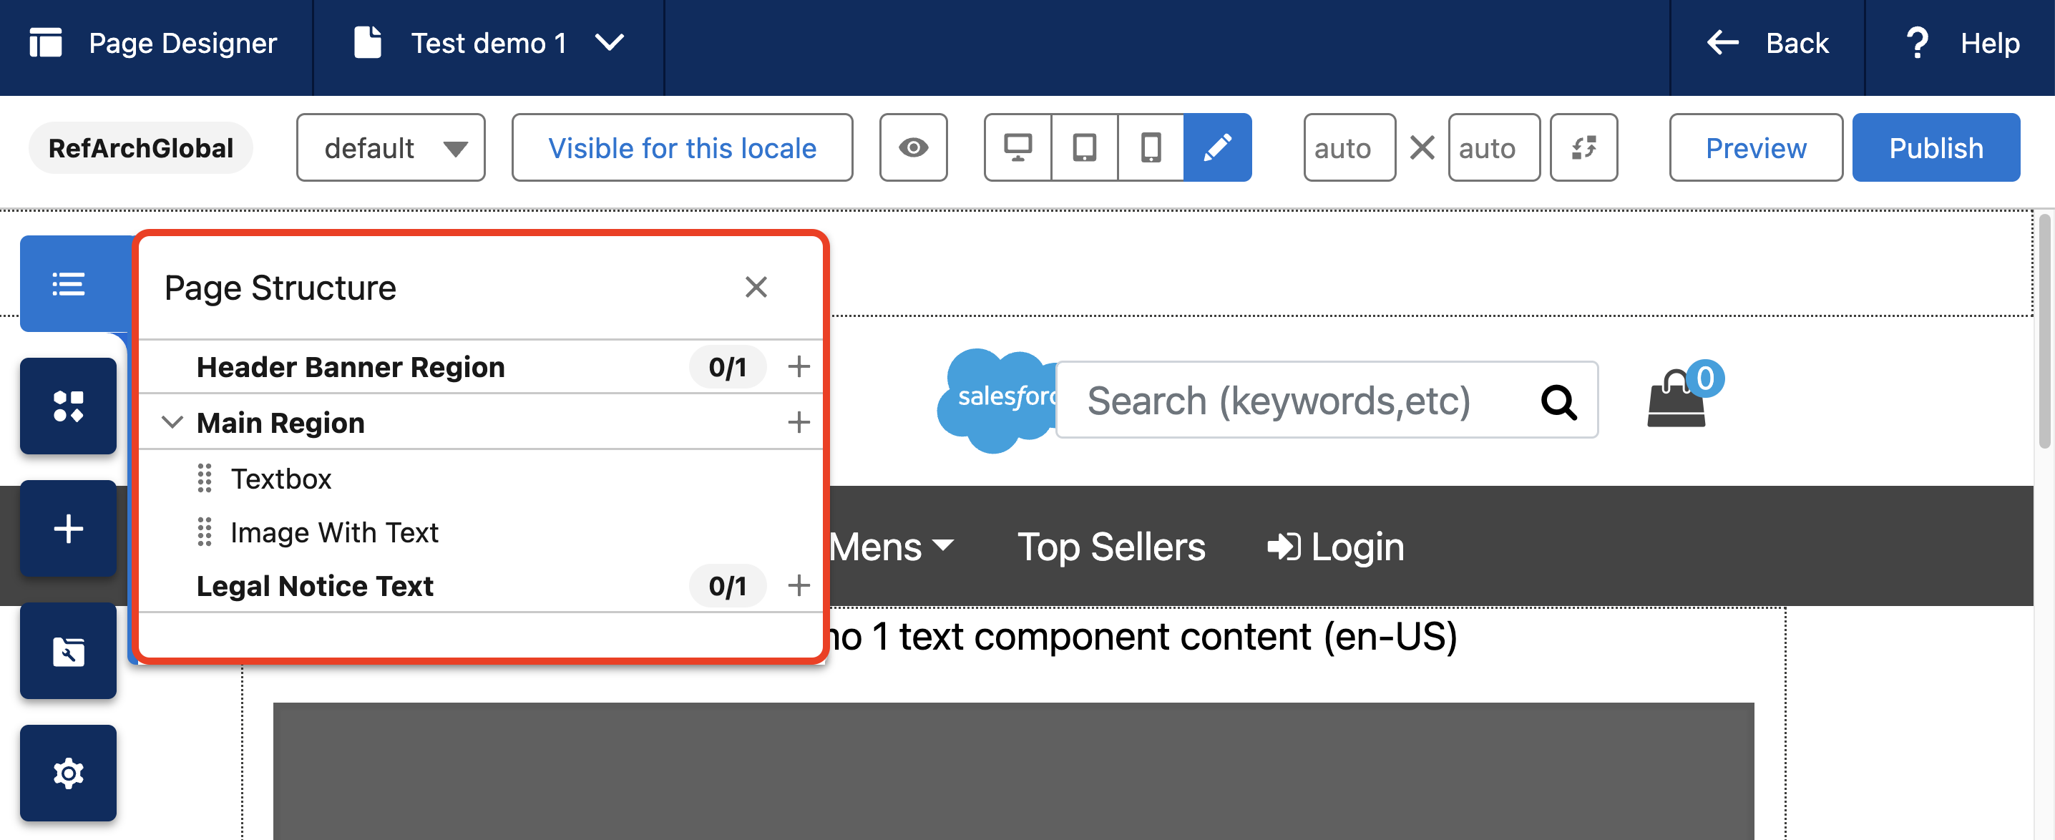Image resolution: width=2055 pixels, height=840 pixels.
Task: Add component to Legal Notice Text
Action: click(x=799, y=585)
